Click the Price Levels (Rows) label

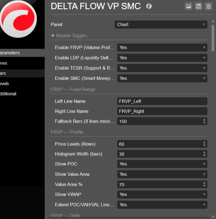75,144
